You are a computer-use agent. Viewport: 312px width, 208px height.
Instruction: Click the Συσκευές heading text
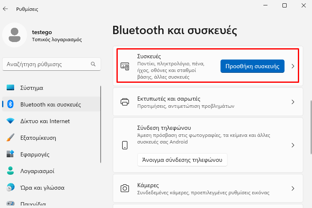click(149, 56)
